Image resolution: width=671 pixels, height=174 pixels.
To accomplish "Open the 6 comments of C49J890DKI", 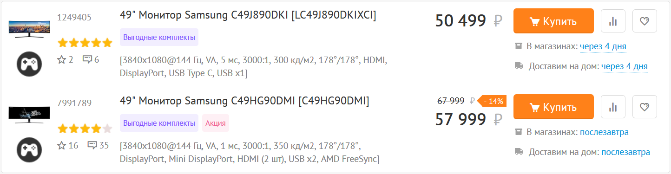I will pyautogui.click(x=91, y=59).
